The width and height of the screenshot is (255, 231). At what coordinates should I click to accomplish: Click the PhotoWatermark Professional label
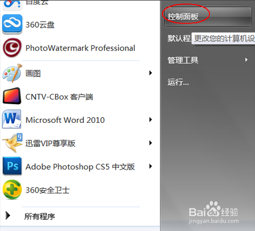[80, 48]
